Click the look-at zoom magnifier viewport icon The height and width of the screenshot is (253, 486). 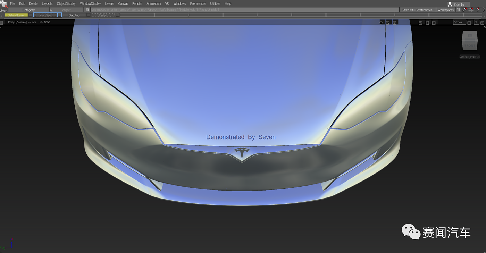click(395, 23)
